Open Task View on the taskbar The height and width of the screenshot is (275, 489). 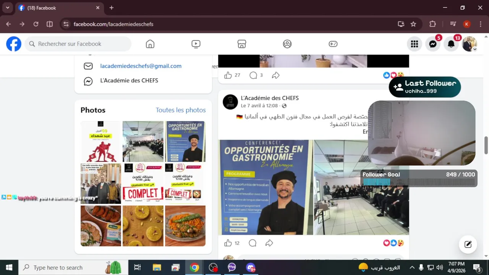coord(138,267)
